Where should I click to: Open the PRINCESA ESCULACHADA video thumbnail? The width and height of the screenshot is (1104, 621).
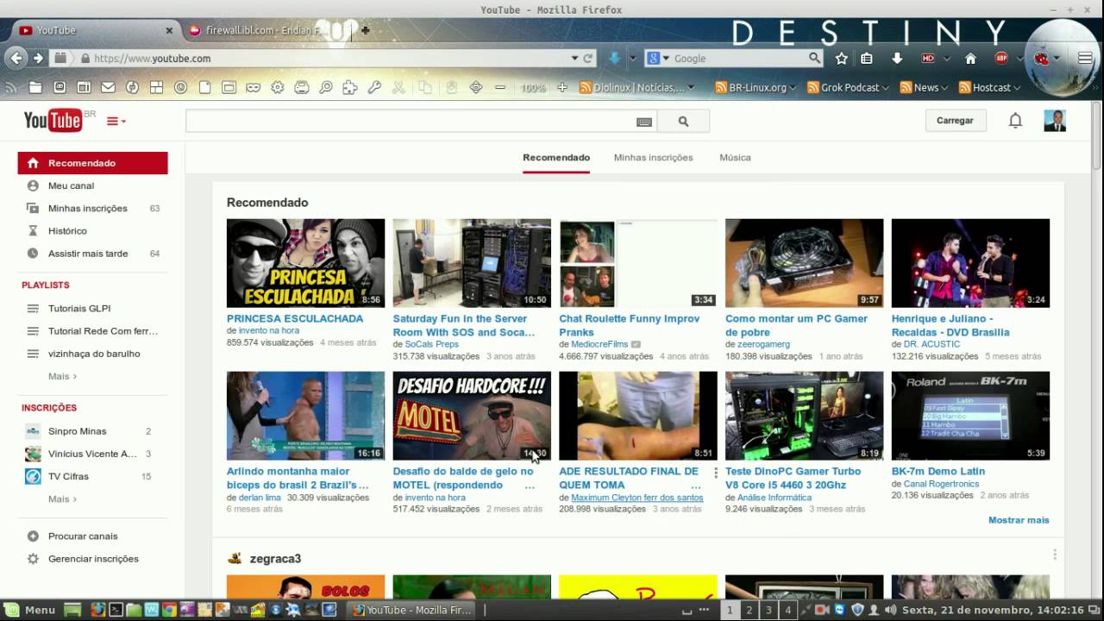click(x=305, y=263)
